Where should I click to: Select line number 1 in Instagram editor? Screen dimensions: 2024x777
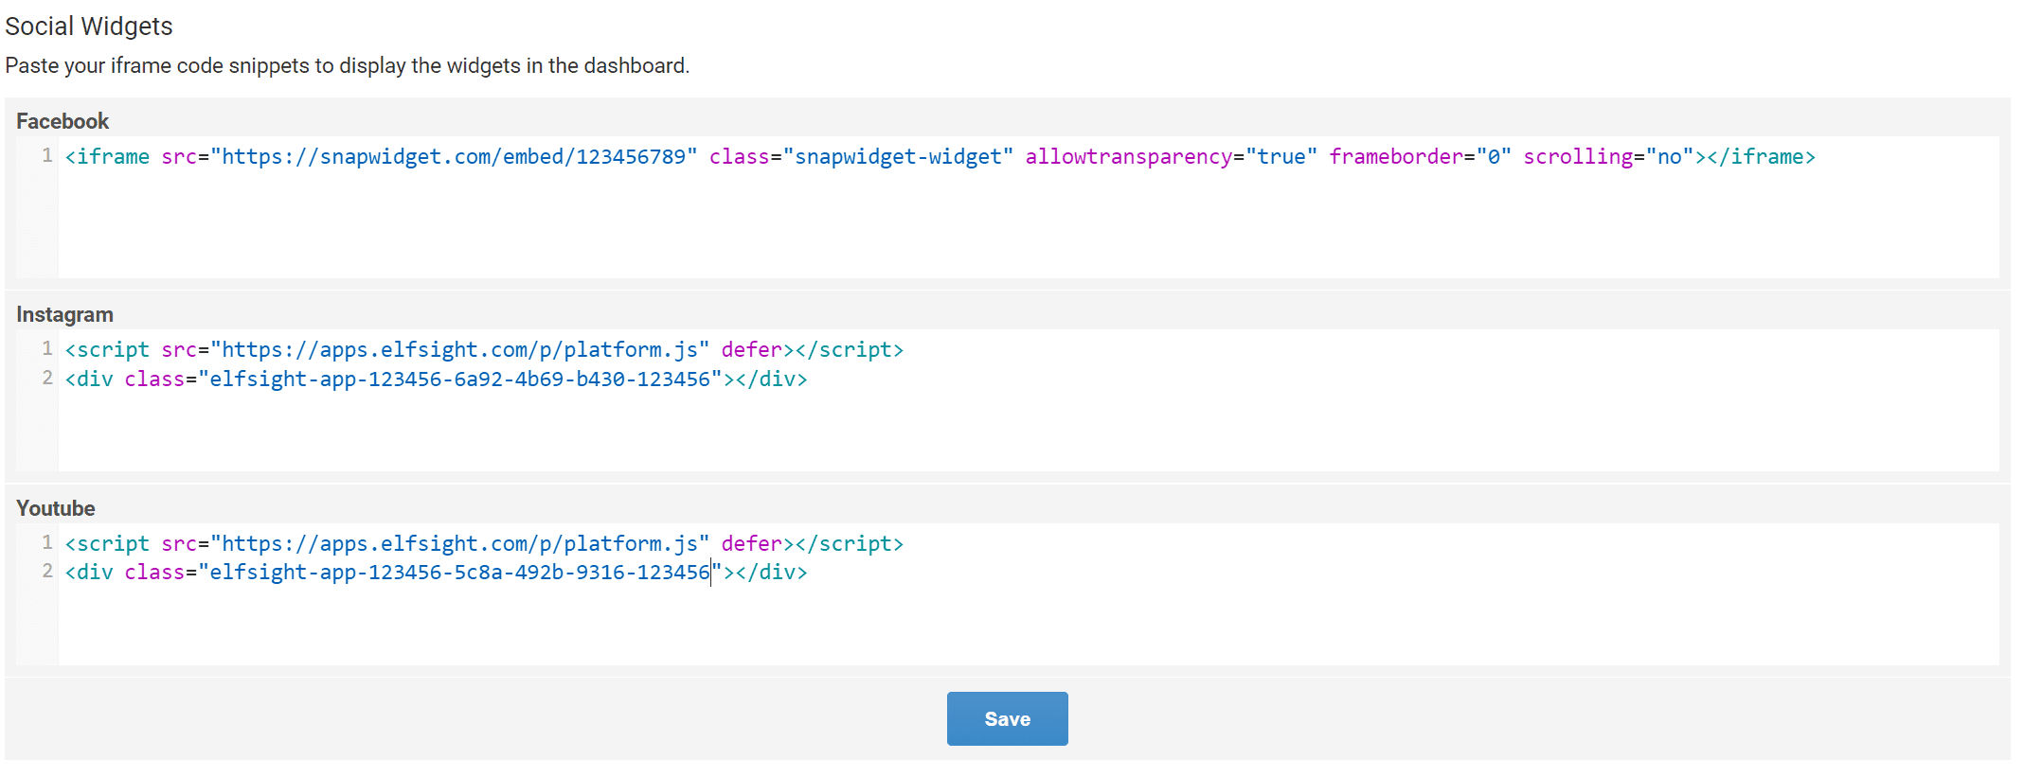46,349
